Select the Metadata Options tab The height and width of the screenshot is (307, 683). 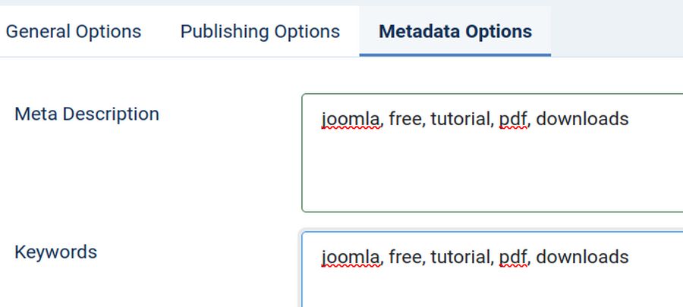point(455,32)
